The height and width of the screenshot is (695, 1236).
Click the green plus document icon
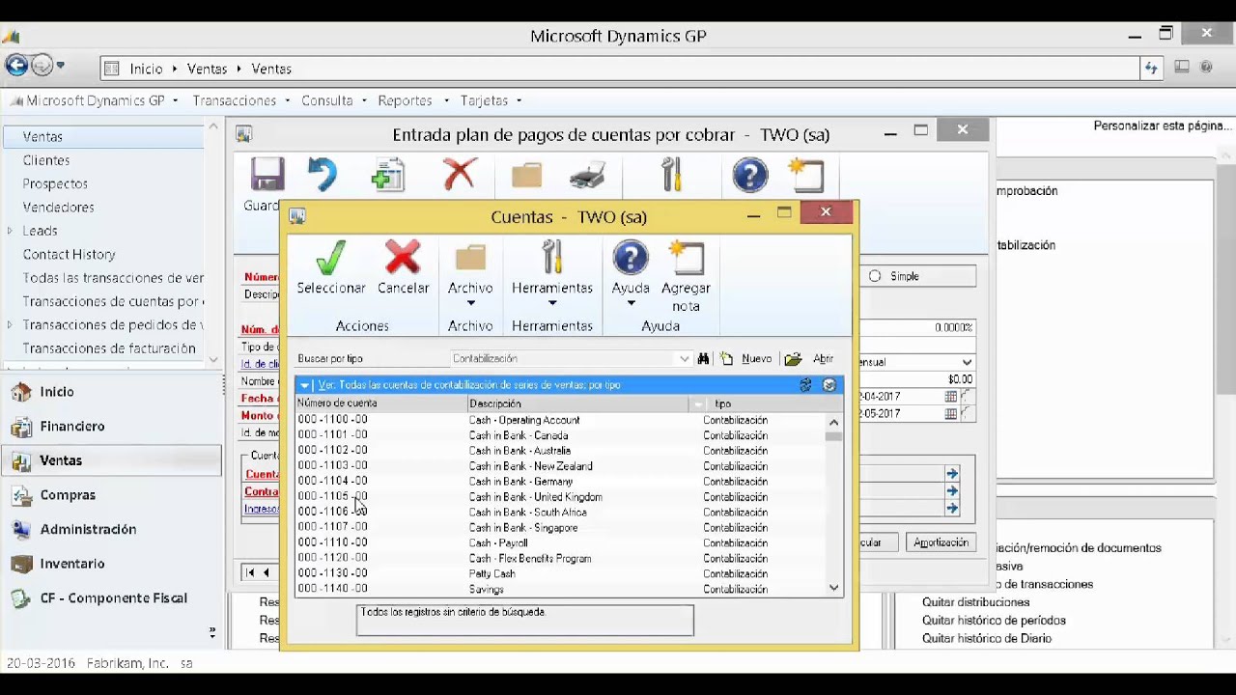click(x=388, y=175)
